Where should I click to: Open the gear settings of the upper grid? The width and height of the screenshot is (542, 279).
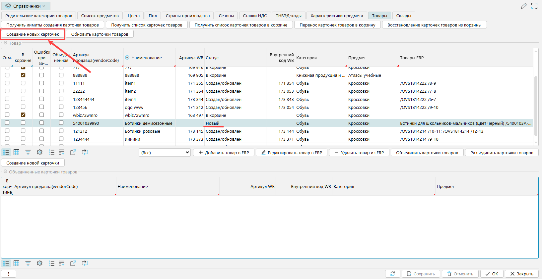pyautogui.click(x=39, y=152)
